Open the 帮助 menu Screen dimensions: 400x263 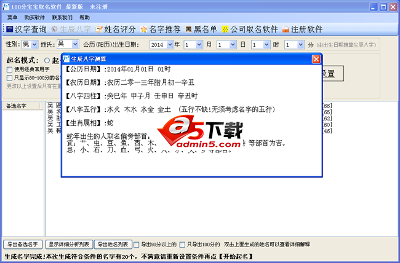click(x=84, y=17)
